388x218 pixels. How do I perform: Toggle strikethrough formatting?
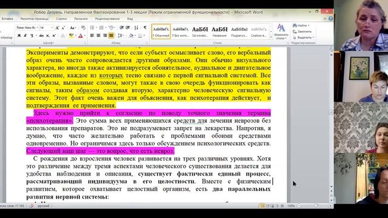[x=42, y=36]
